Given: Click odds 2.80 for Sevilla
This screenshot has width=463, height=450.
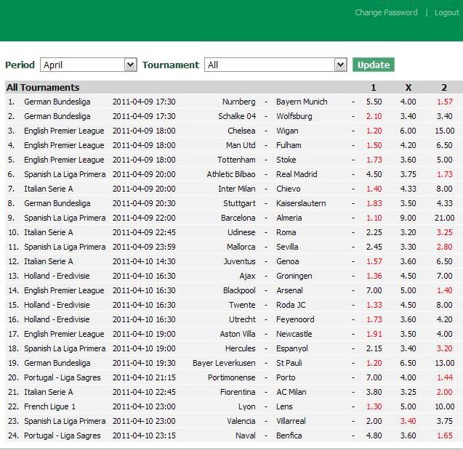Looking at the screenshot, I should pyautogui.click(x=444, y=247).
